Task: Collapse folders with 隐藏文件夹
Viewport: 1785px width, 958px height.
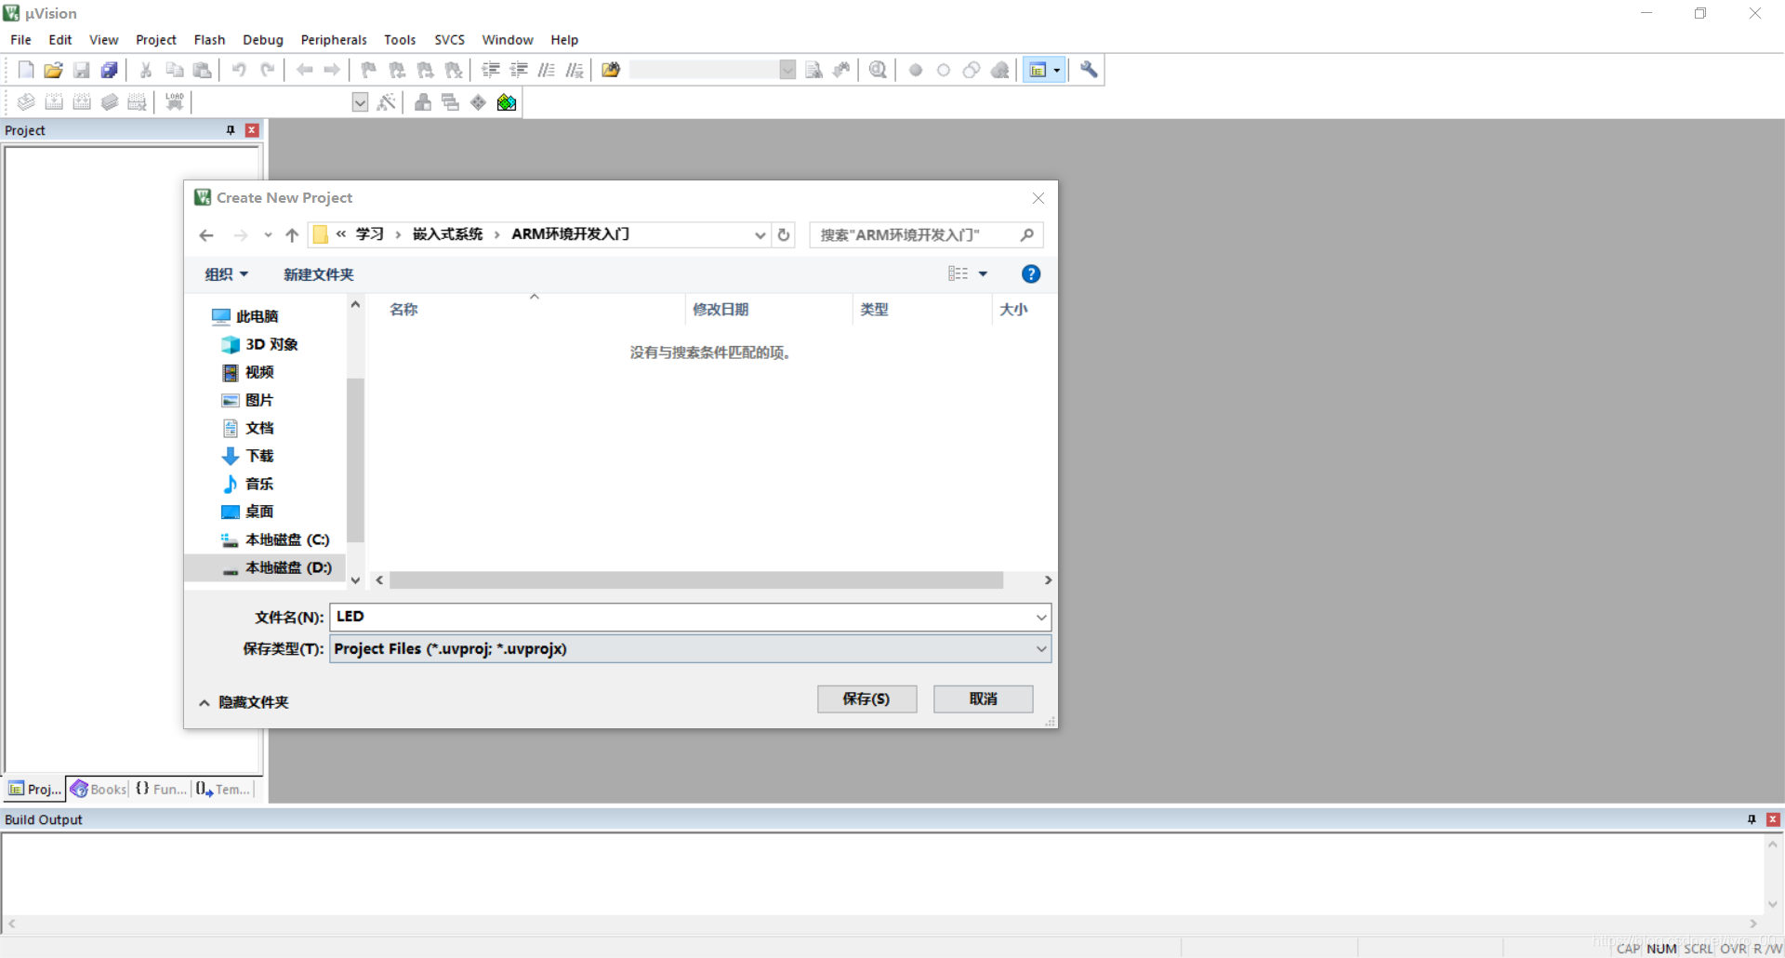Action: pos(244,702)
